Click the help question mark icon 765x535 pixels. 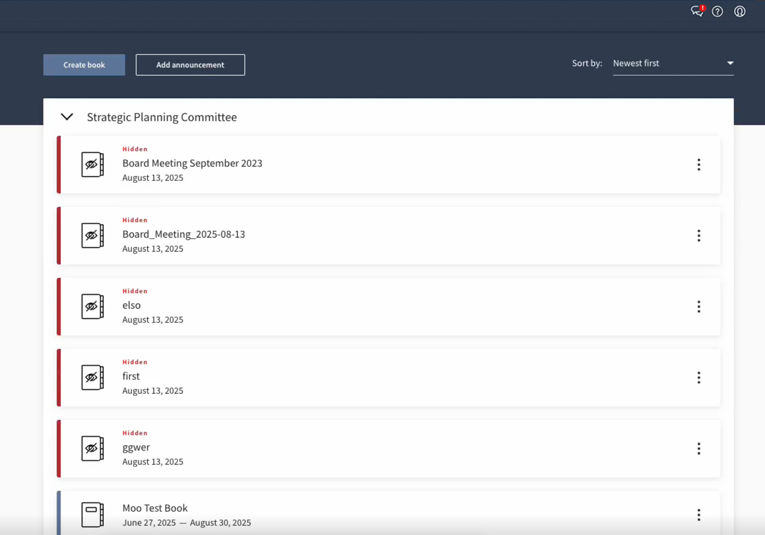click(717, 11)
